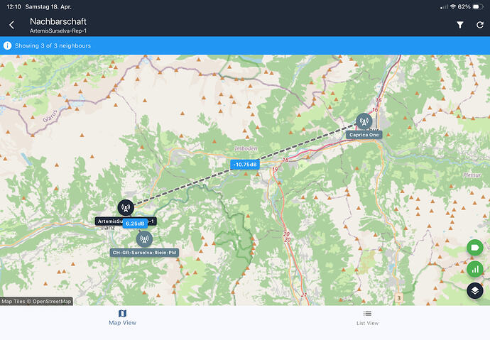Tap the info icon in blue banner
Viewport: 490px width, 340px height.
click(x=8, y=45)
